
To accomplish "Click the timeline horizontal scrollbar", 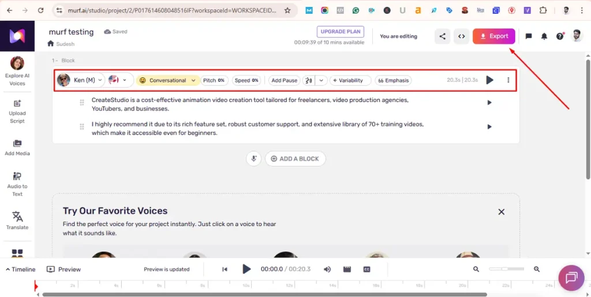I will pyautogui.click(x=264, y=294).
